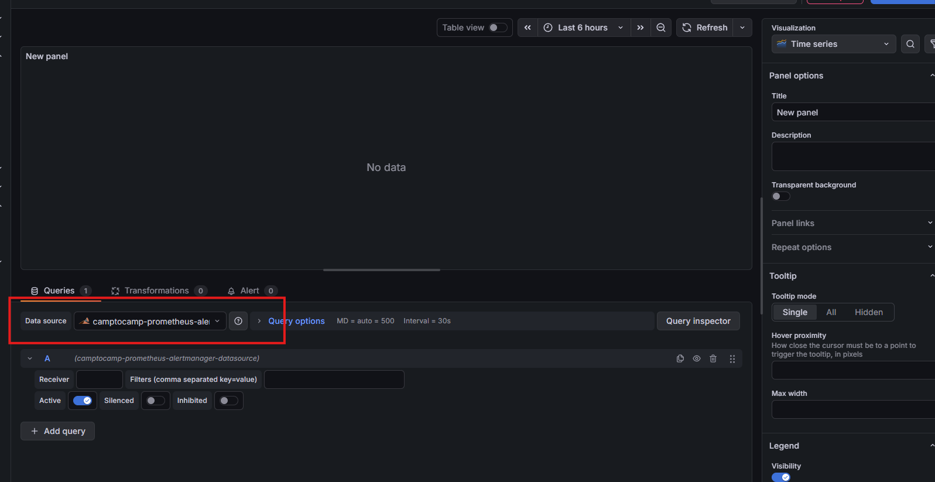Delete query A with the trash icon
The width and height of the screenshot is (935, 482).
(x=713, y=358)
